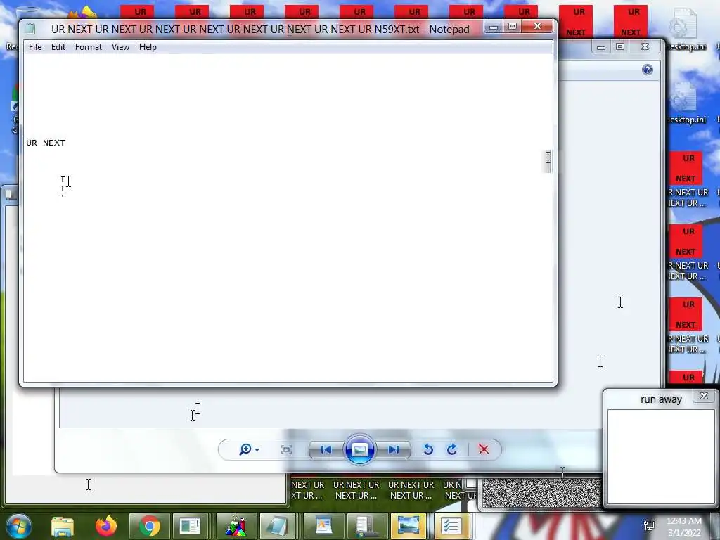This screenshot has width=720, height=540.
Task: Launch Firefox from the taskbar
Action: tap(105, 526)
